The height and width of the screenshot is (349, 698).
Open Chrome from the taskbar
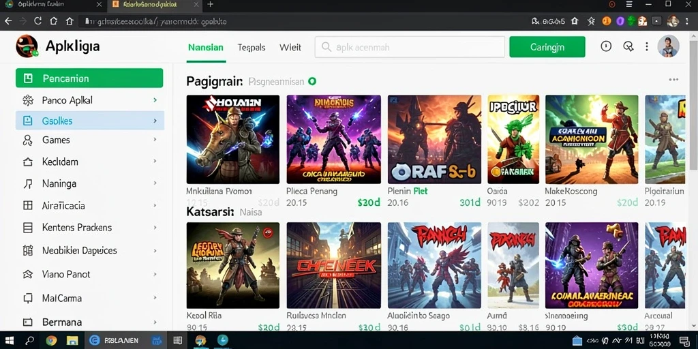coord(51,341)
